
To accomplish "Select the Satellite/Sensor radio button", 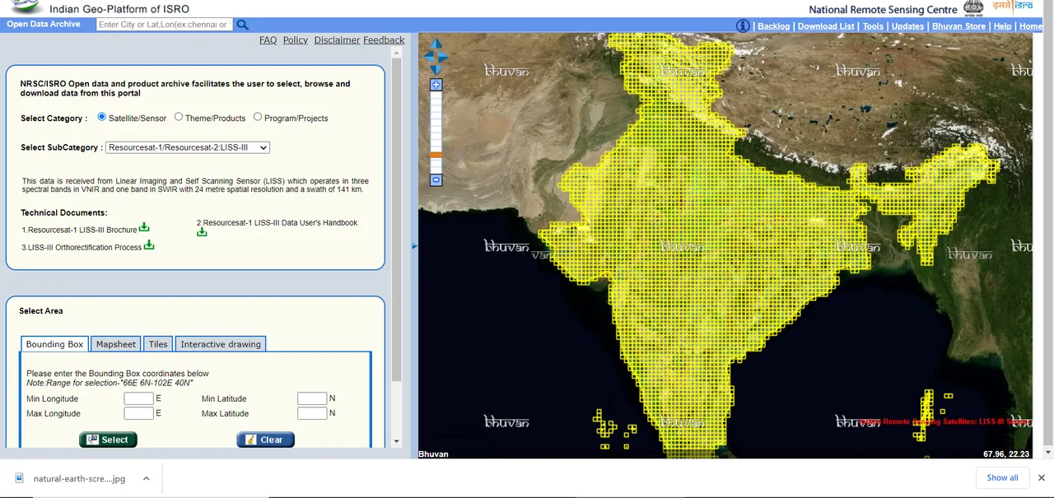I will pyautogui.click(x=102, y=117).
